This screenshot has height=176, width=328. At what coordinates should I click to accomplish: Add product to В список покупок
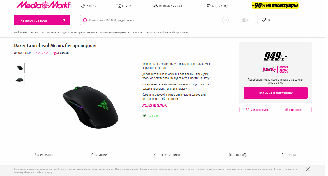click(x=257, y=110)
